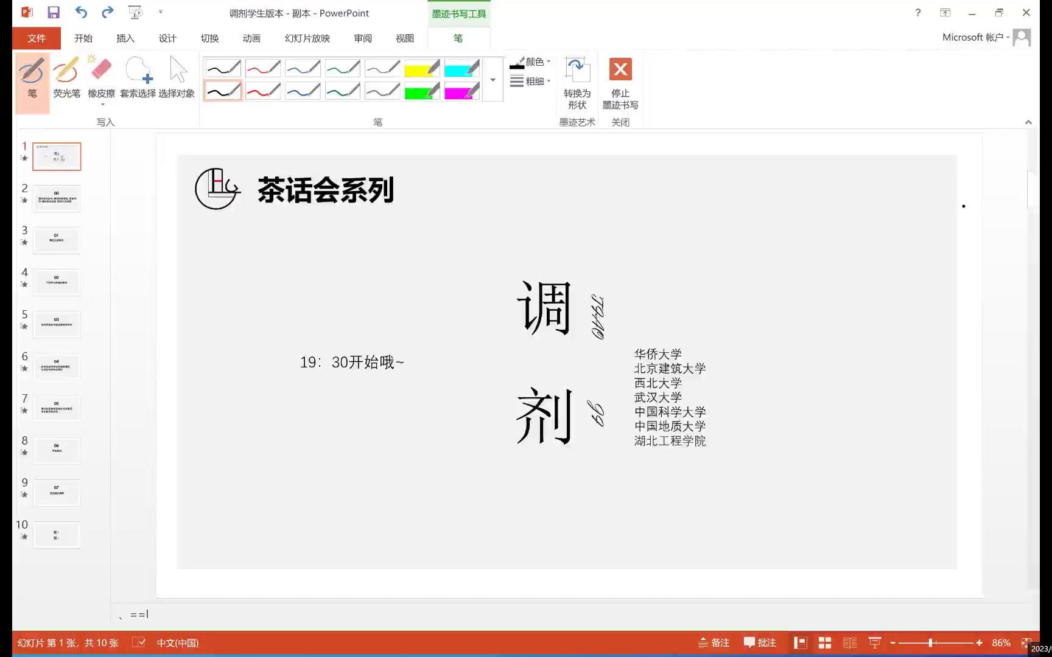Toggle the 备注 notes pane

[714, 642]
